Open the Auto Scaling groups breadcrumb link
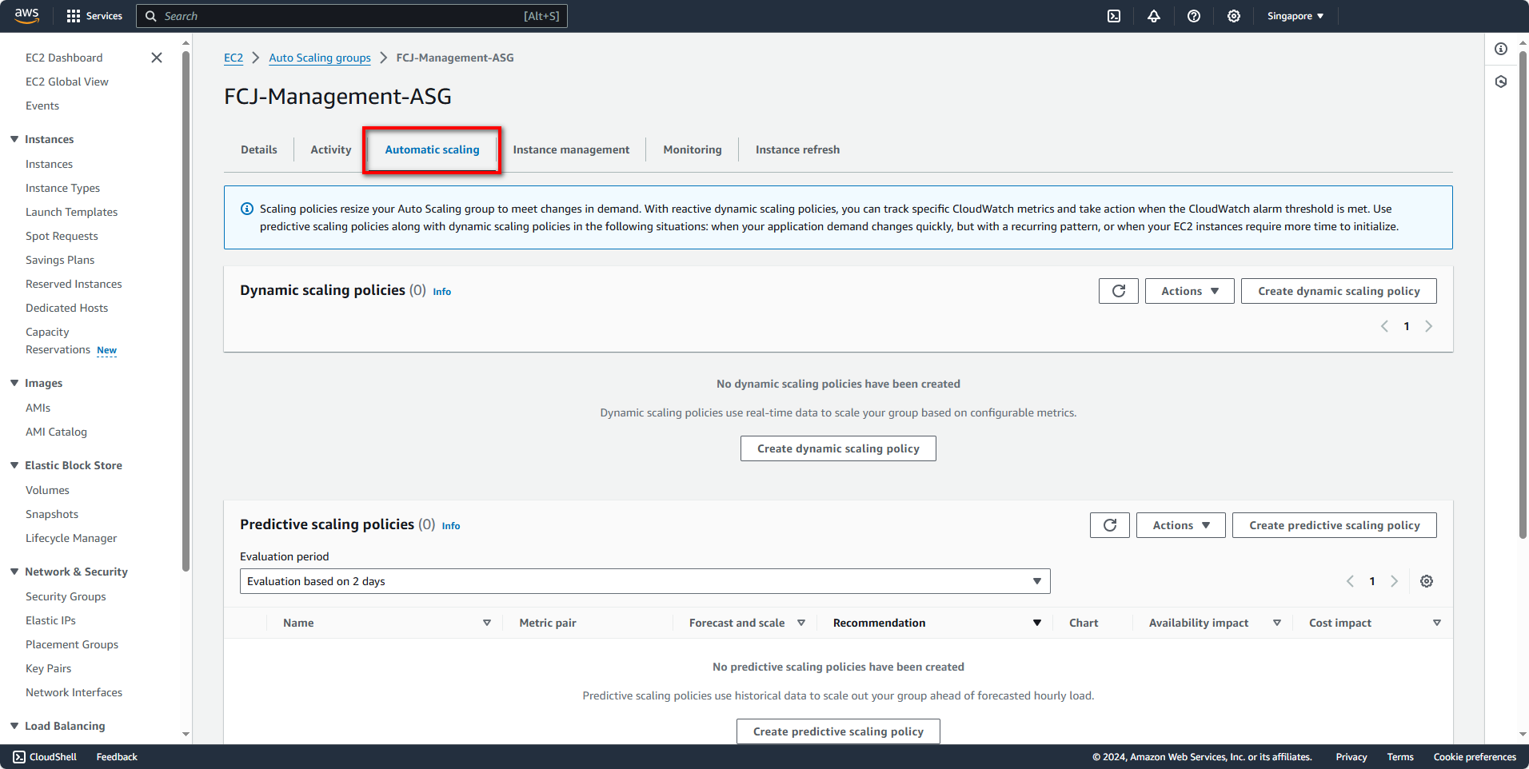This screenshot has width=1529, height=769. point(319,58)
